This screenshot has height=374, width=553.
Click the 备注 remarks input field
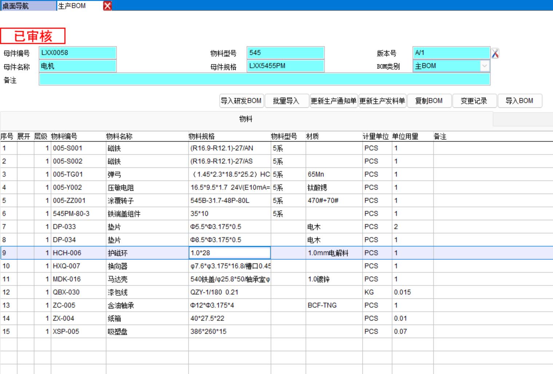tap(264, 79)
